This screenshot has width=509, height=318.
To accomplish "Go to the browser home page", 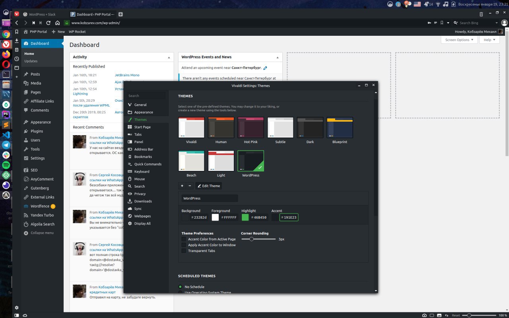I will pos(58,23).
